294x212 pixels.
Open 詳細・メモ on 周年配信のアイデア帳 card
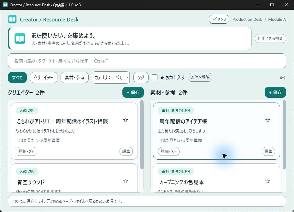tap(169, 151)
